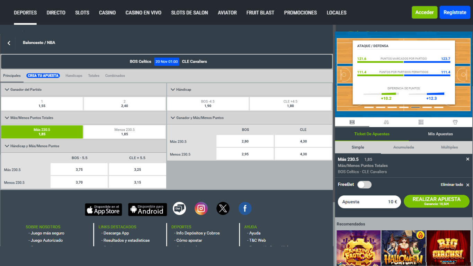This screenshot has height=266, width=473.
Task: Select the Acumulada bet type tab
Action: click(x=403, y=147)
